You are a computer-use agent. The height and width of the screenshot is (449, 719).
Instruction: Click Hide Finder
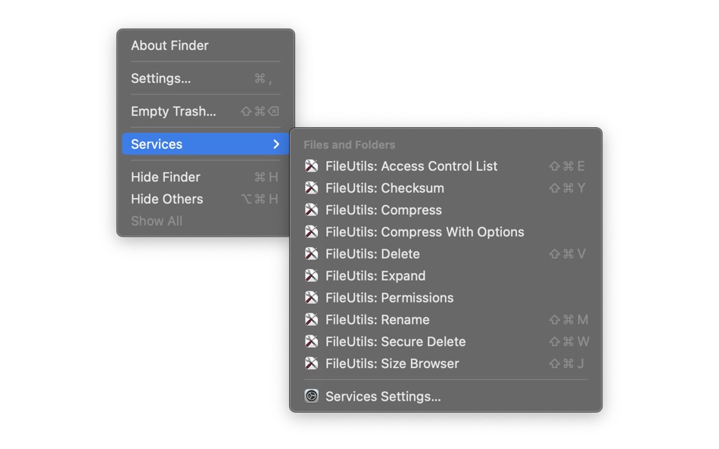(165, 177)
